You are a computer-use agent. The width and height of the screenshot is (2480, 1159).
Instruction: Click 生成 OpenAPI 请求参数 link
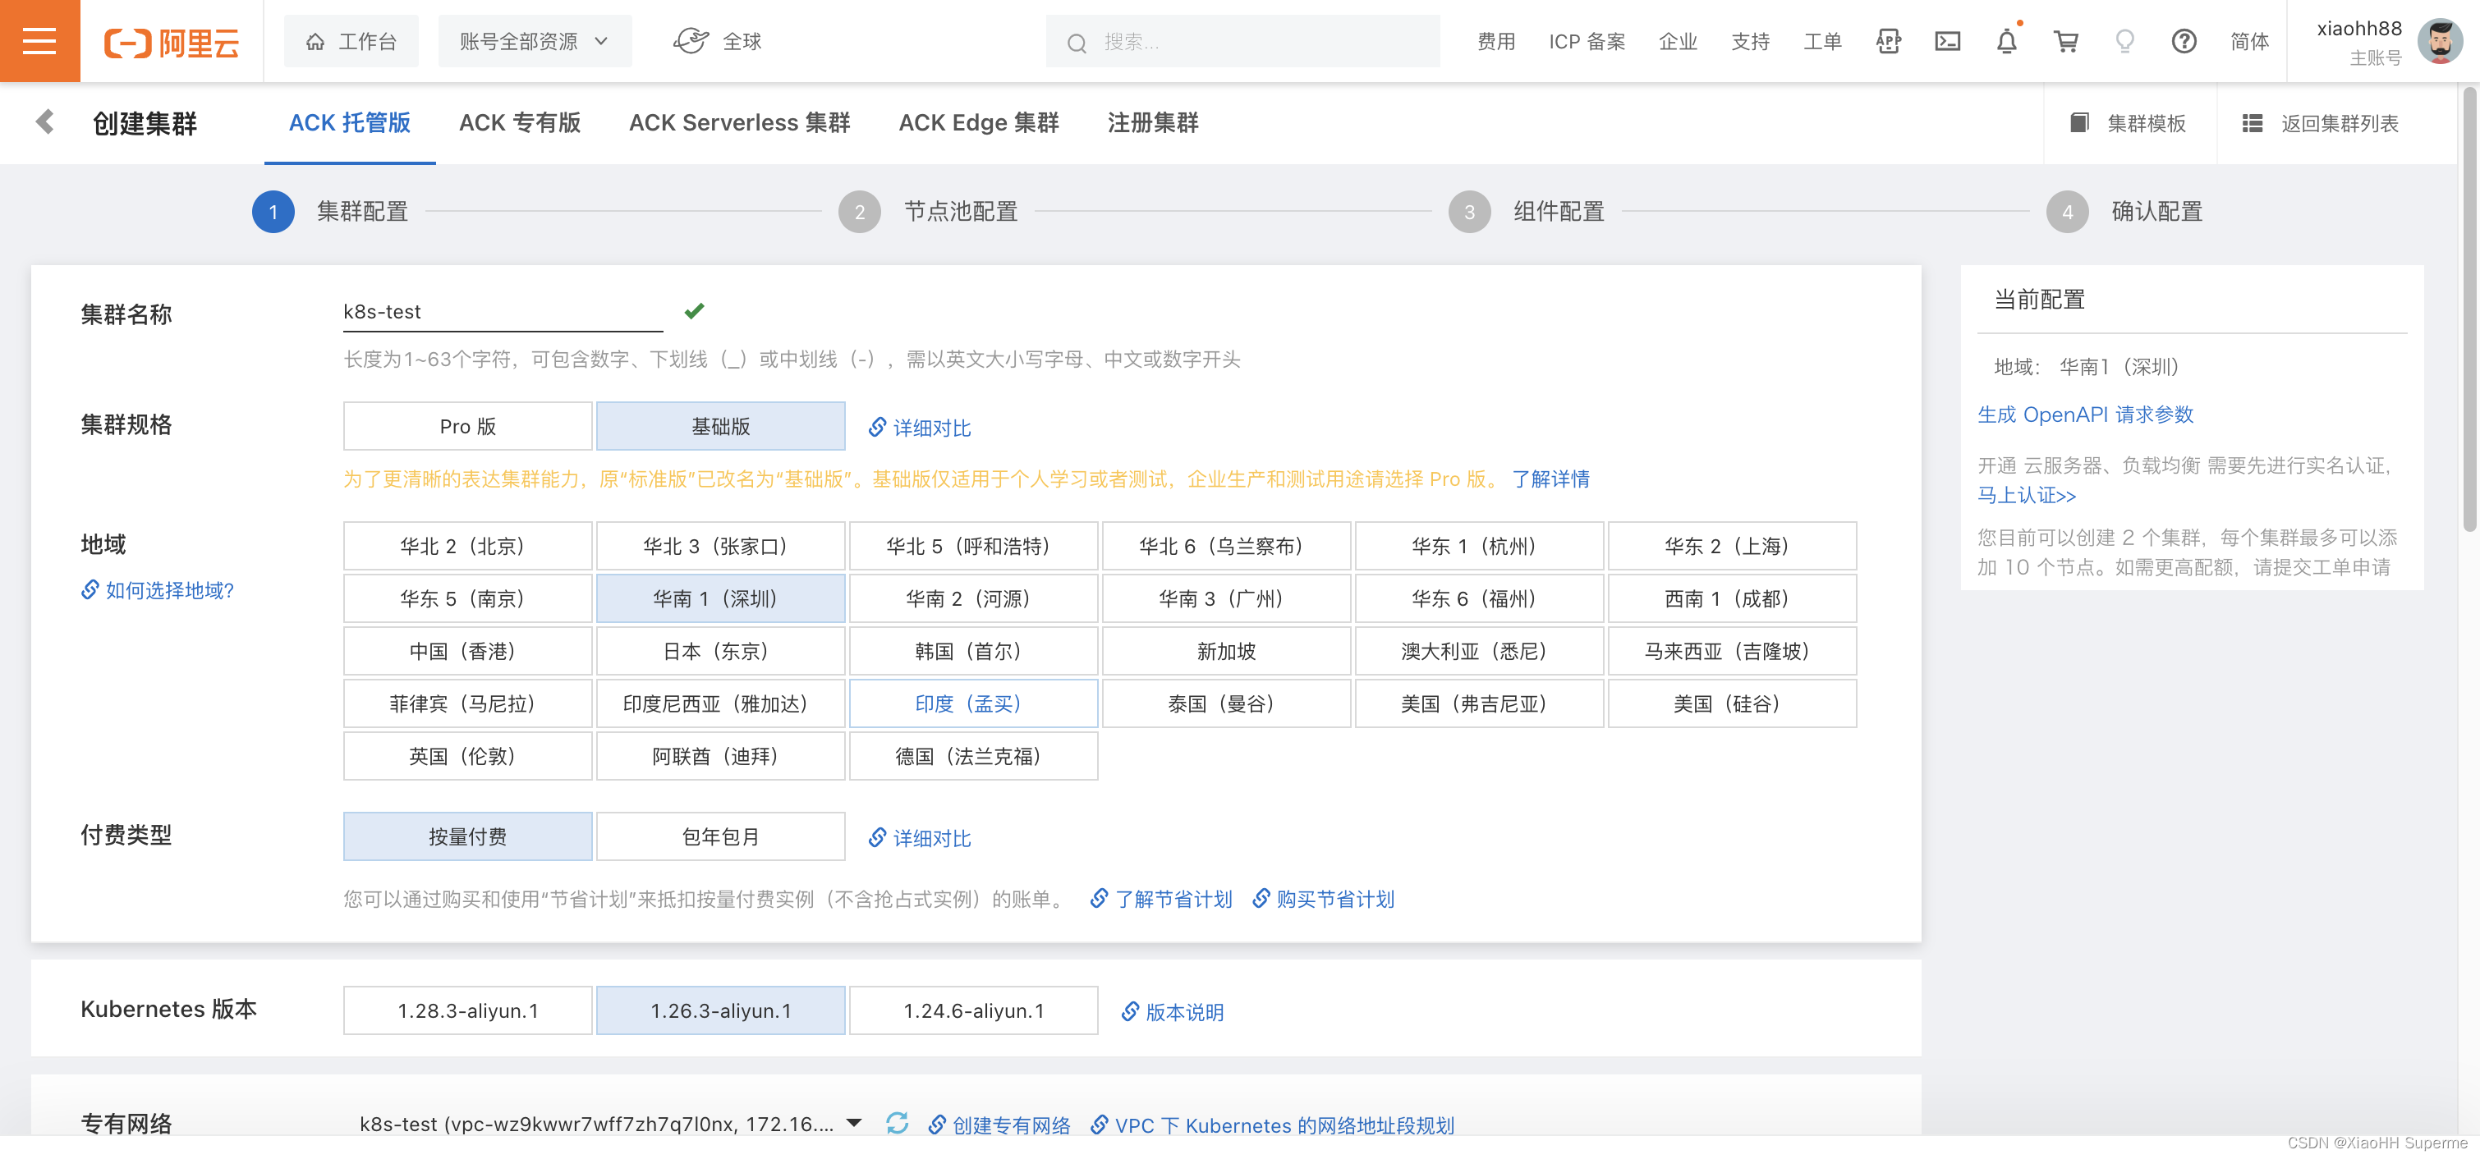2085,414
